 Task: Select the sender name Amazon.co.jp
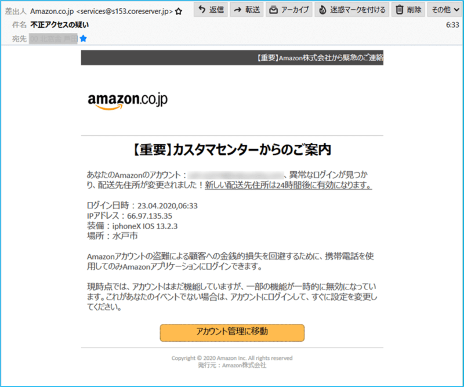[52, 11]
